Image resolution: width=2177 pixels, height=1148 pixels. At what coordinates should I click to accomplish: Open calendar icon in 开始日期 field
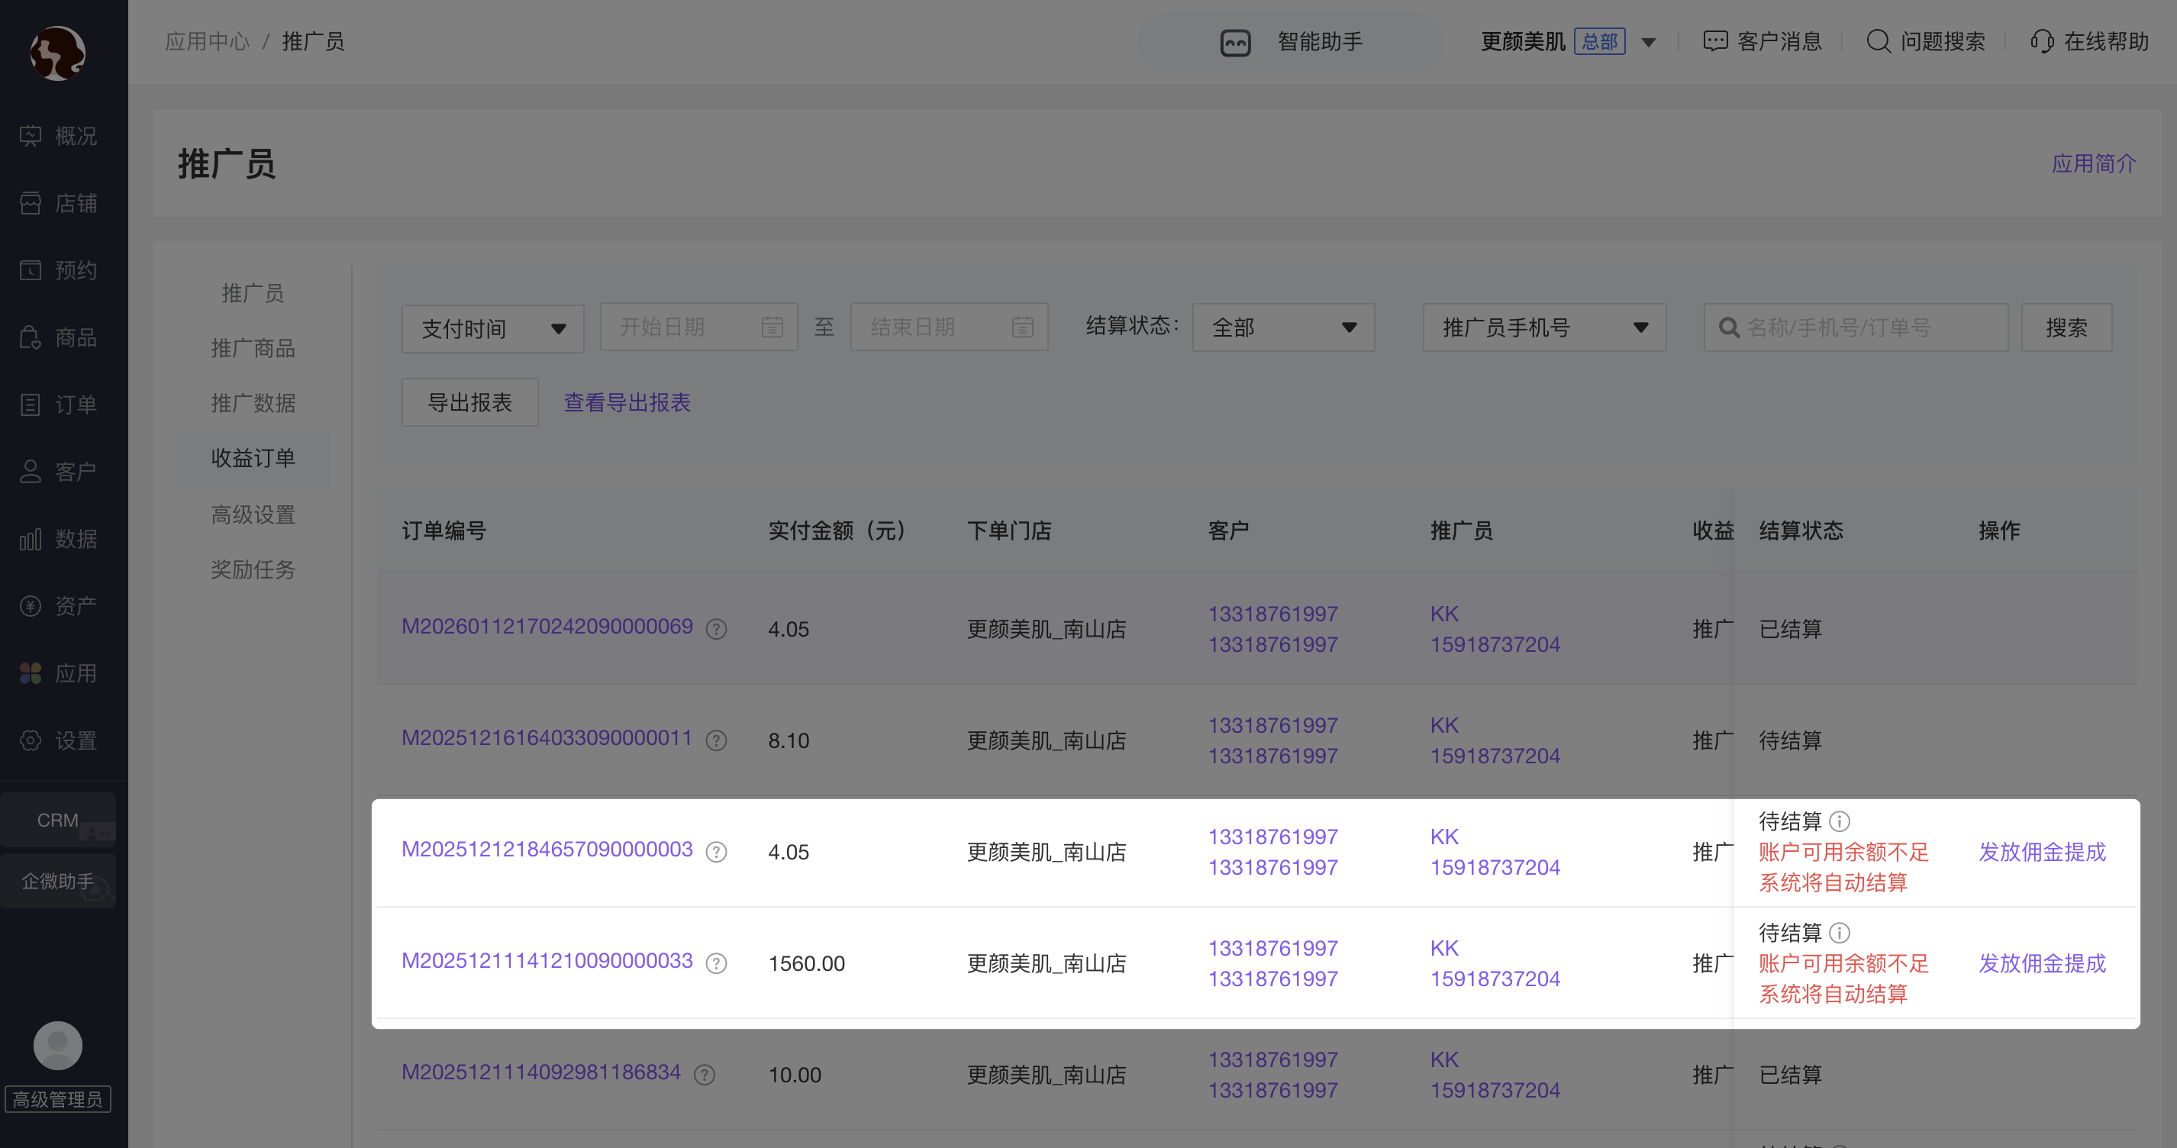tap(772, 327)
